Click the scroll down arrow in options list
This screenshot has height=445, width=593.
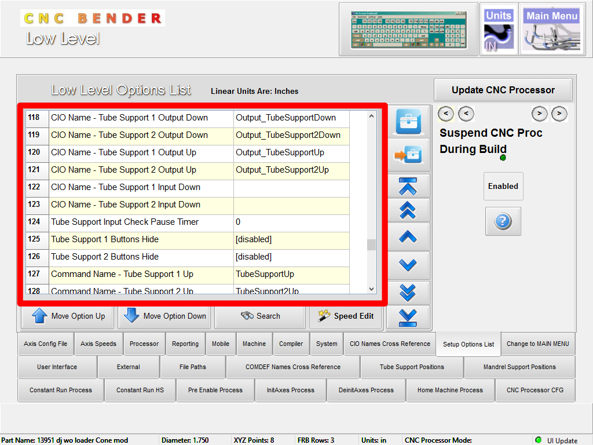pos(372,289)
